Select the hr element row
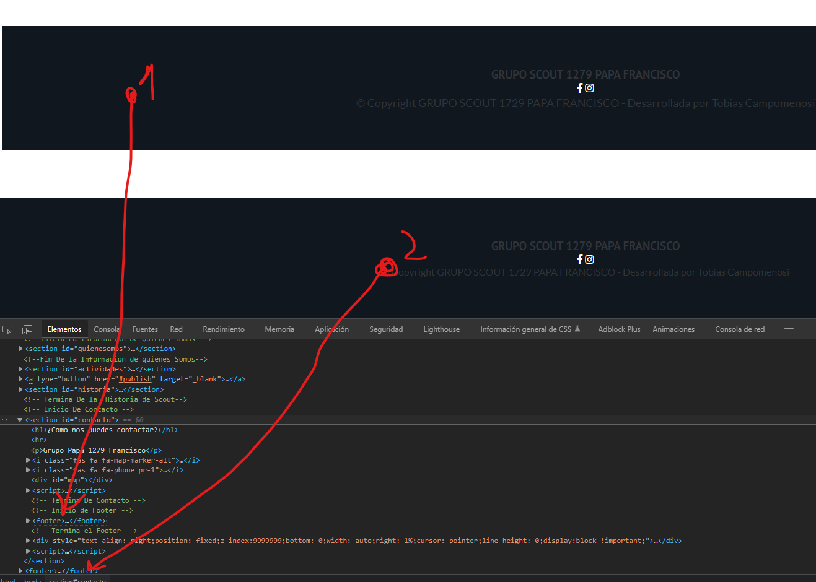Viewport: 816px width, 582px height. (x=39, y=440)
